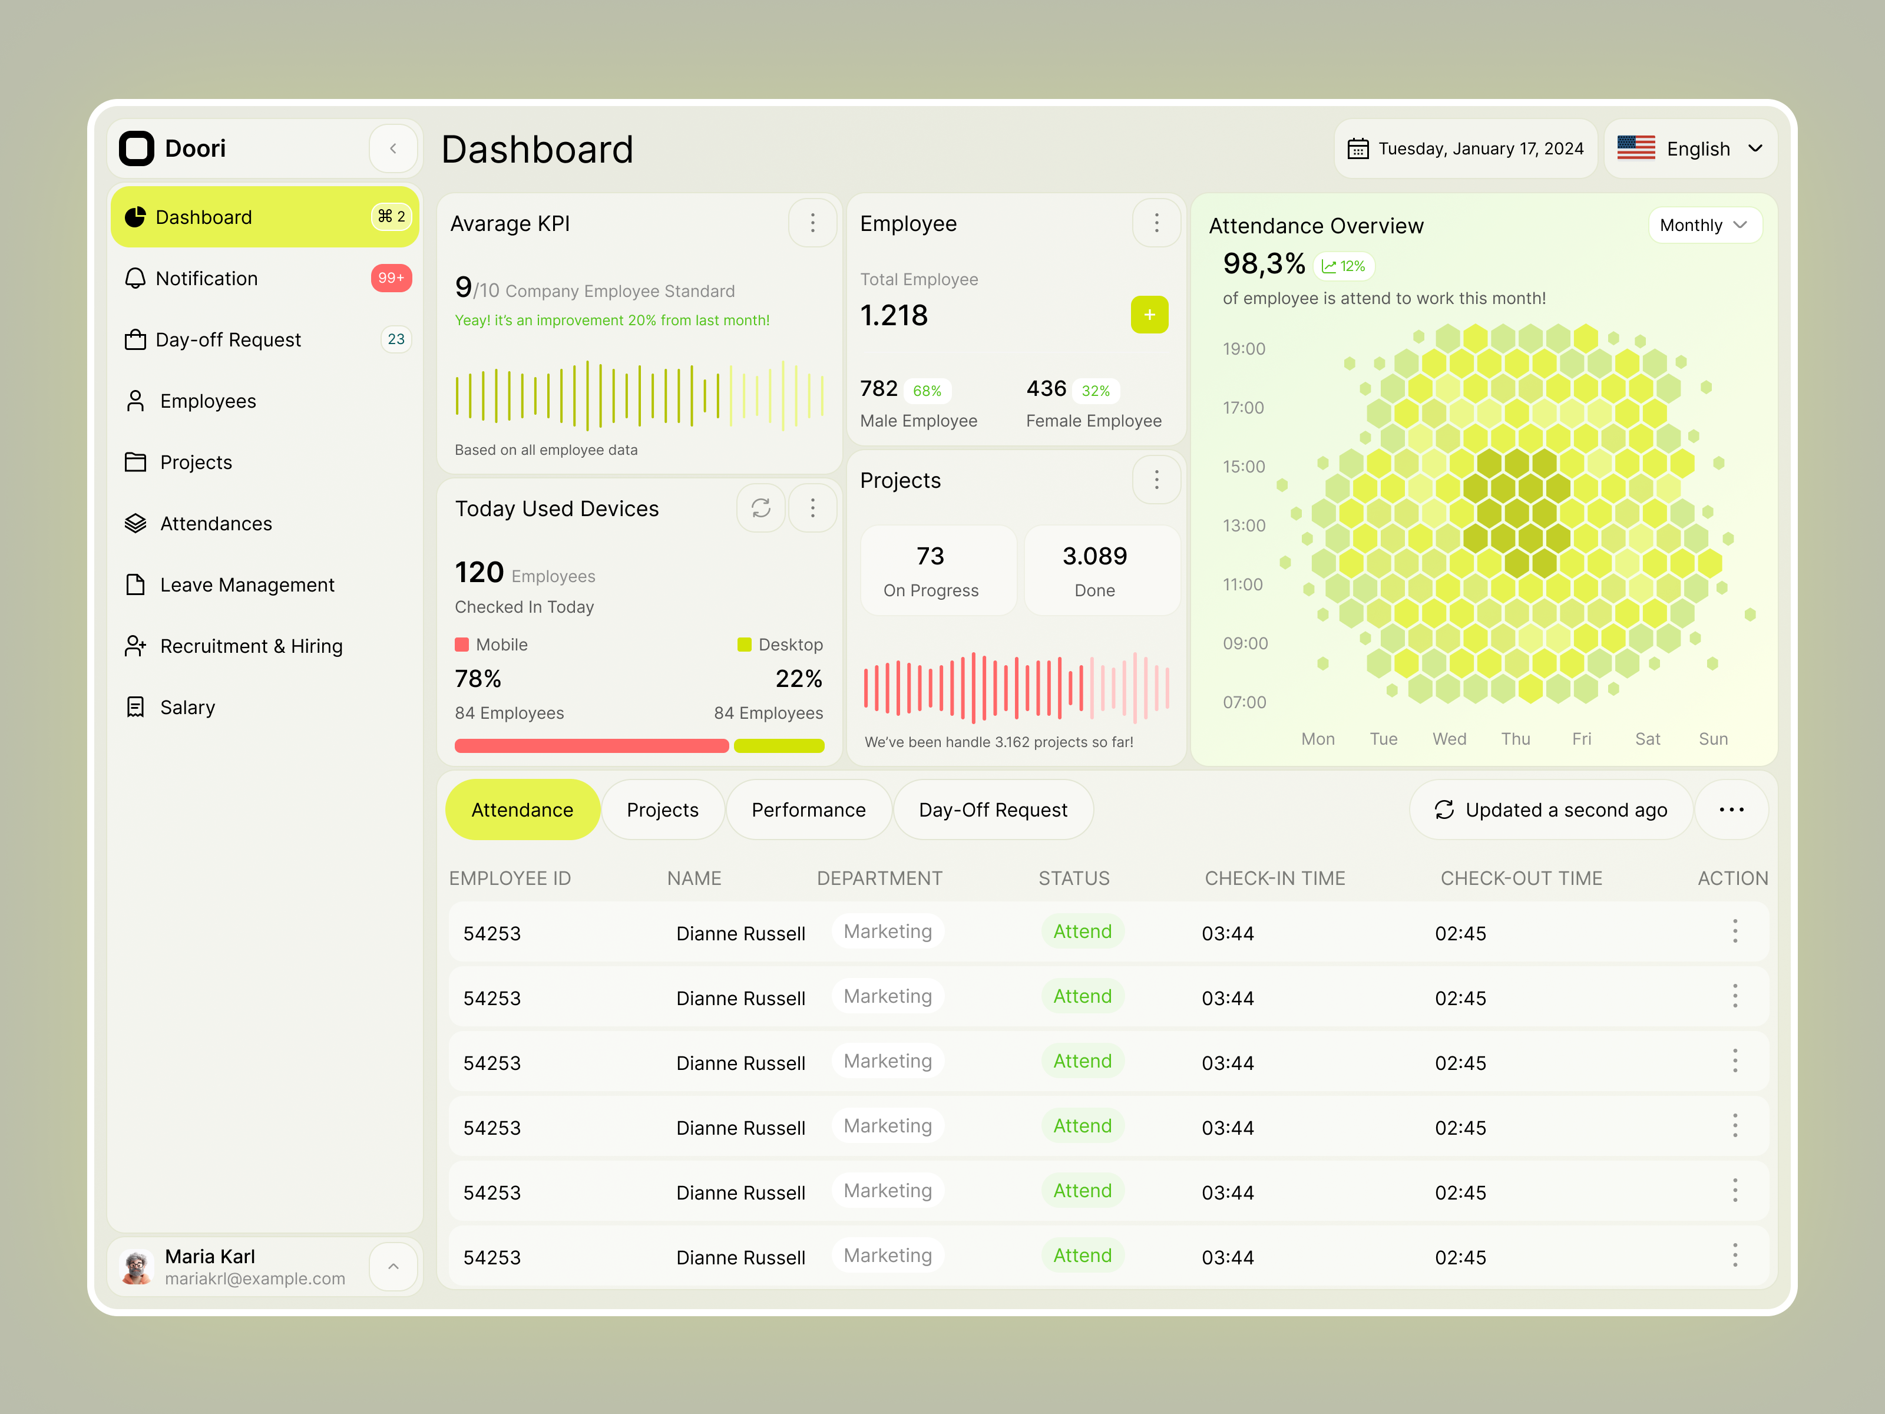Click the Salary receipt icon in the sidebar
The height and width of the screenshot is (1414, 1885).
point(135,708)
